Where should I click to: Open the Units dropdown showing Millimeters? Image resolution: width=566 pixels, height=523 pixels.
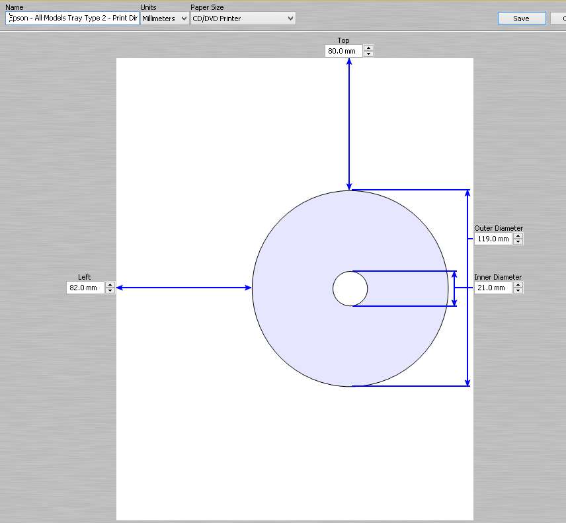click(x=165, y=19)
